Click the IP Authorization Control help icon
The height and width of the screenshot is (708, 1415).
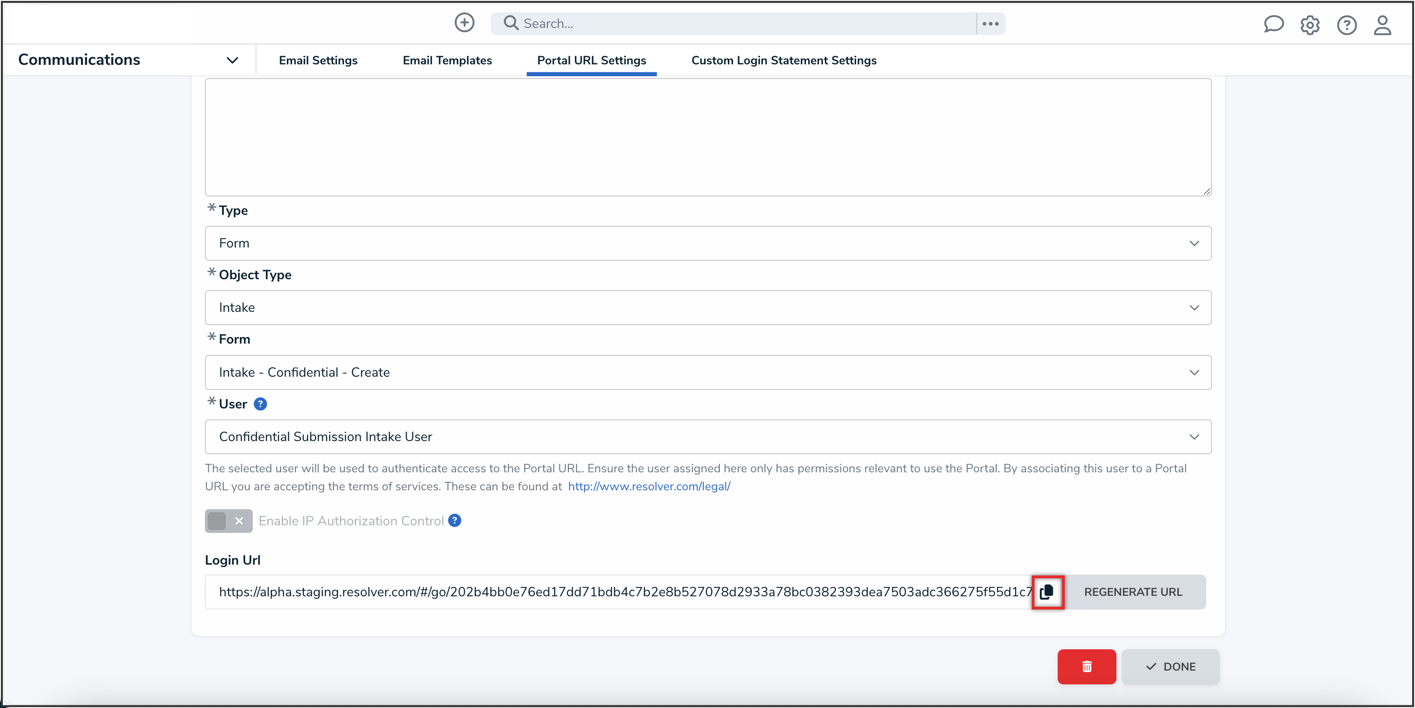(x=454, y=520)
